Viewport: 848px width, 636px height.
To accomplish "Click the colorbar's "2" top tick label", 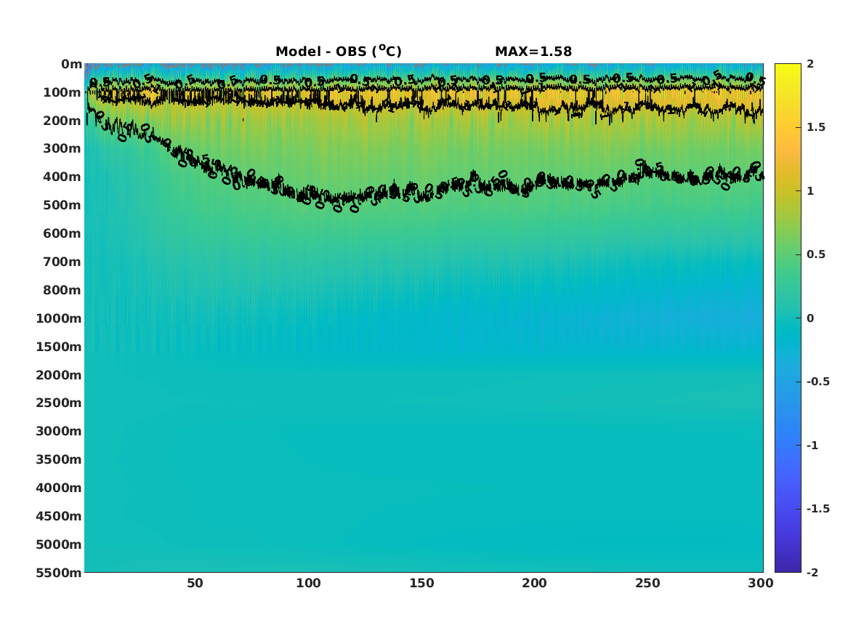I will [x=810, y=64].
